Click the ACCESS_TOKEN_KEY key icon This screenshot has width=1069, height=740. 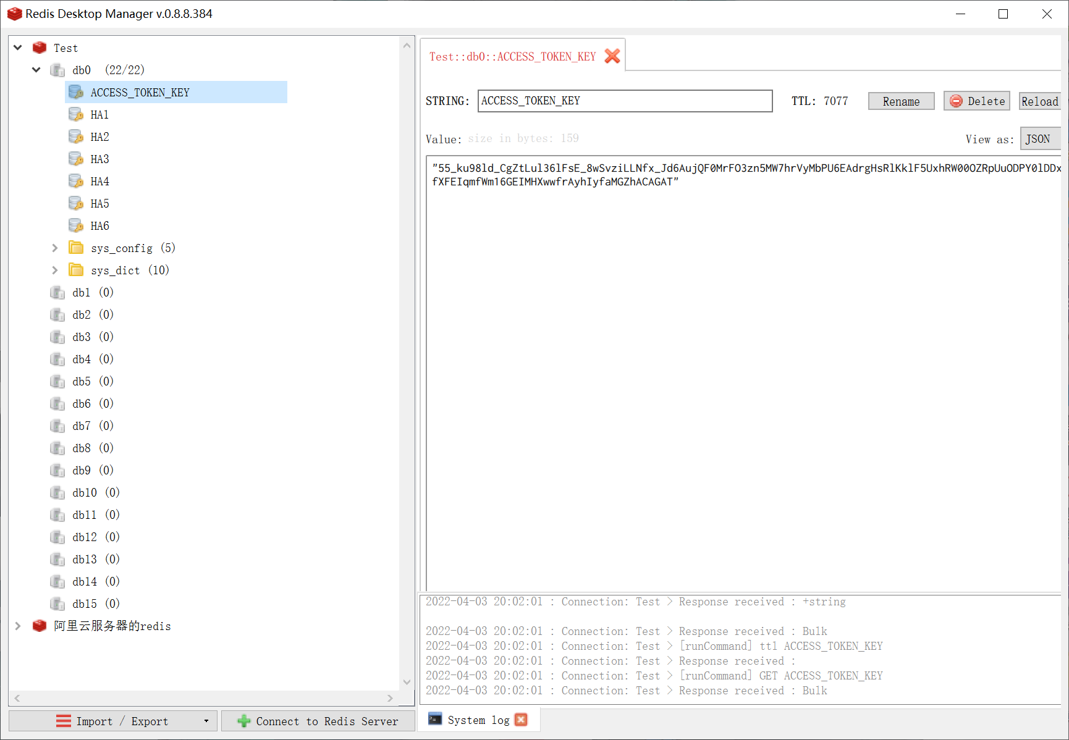76,92
